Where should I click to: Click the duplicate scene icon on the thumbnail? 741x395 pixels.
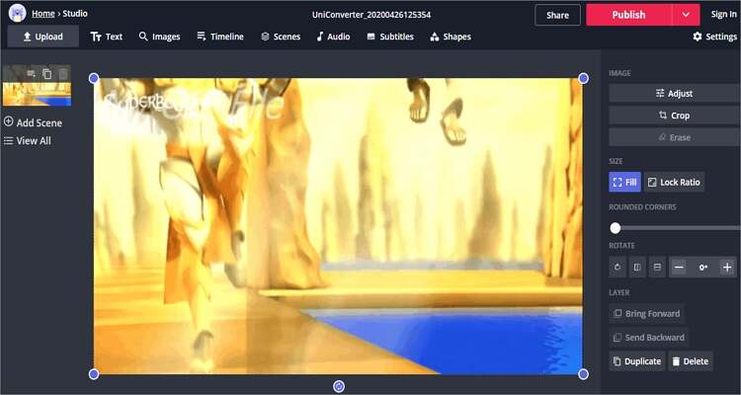tap(47, 74)
